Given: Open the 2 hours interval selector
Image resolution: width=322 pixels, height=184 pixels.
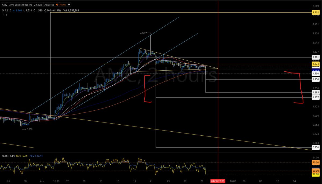Looking at the screenshot, I should 38,5.
